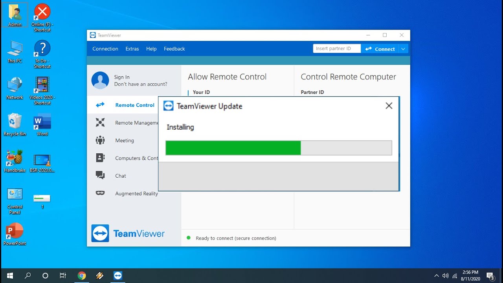503x283 pixels.
Task: Click the TeamViewer icon in Update dialog title
Action: click(168, 106)
